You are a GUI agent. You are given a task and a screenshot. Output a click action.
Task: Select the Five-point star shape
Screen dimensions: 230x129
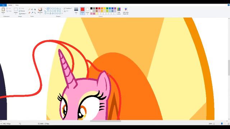[x=50, y=13]
